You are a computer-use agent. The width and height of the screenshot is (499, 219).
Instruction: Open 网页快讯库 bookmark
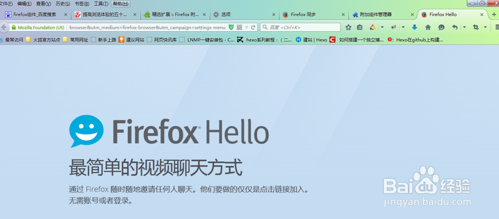[x=162, y=40]
